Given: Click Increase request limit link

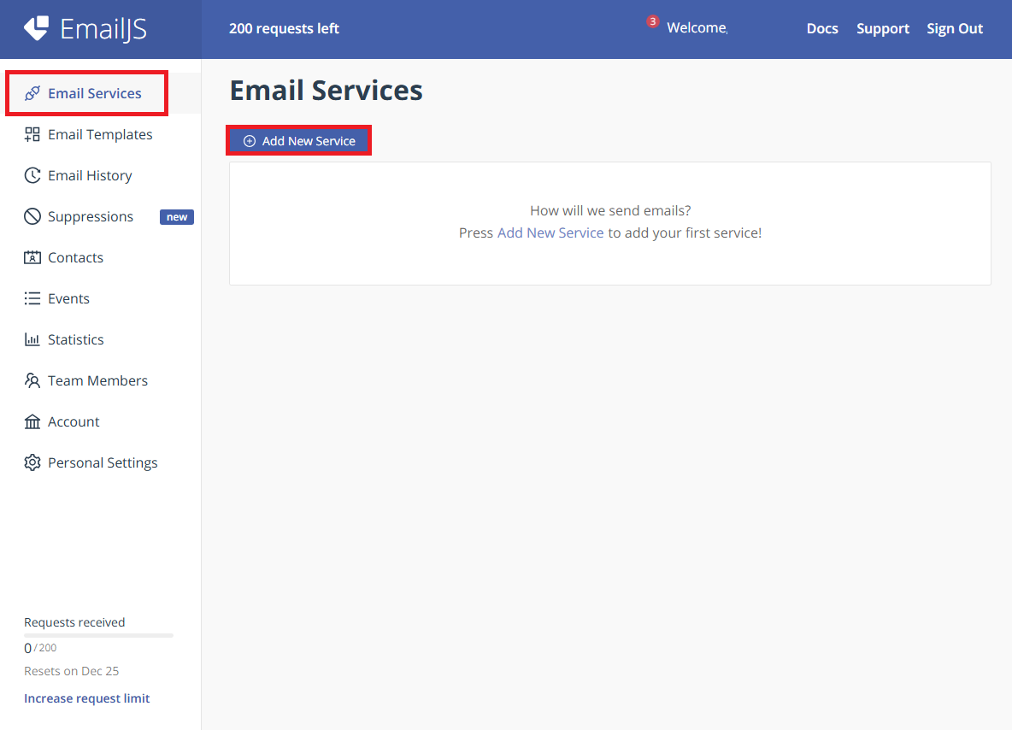Looking at the screenshot, I should [86, 698].
